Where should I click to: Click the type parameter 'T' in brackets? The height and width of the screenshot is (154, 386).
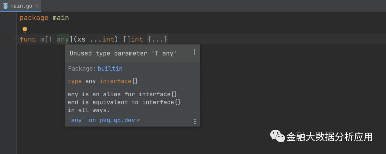(x=50, y=39)
